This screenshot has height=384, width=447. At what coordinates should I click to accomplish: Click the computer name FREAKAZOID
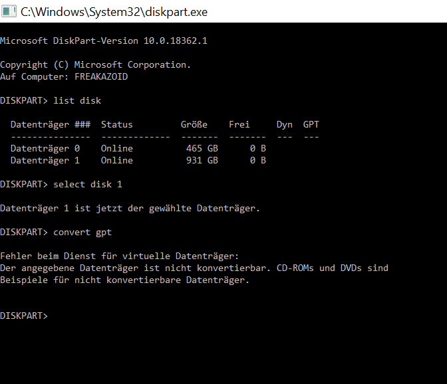click(x=101, y=76)
